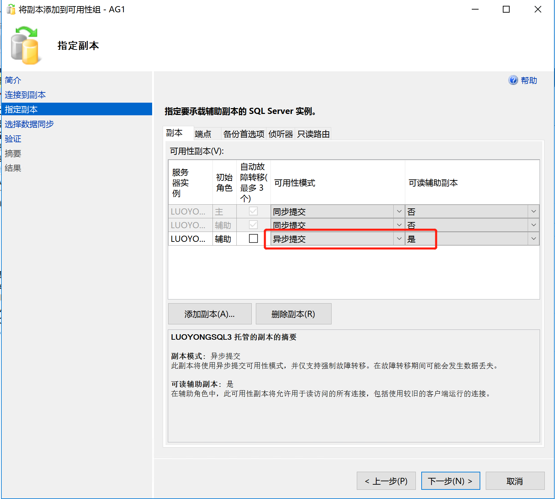Click 可读辅助副本 column header

472,182
